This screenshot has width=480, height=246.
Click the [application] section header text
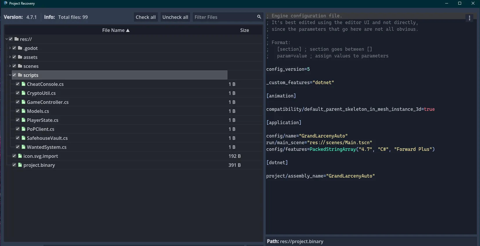pos(284,122)
